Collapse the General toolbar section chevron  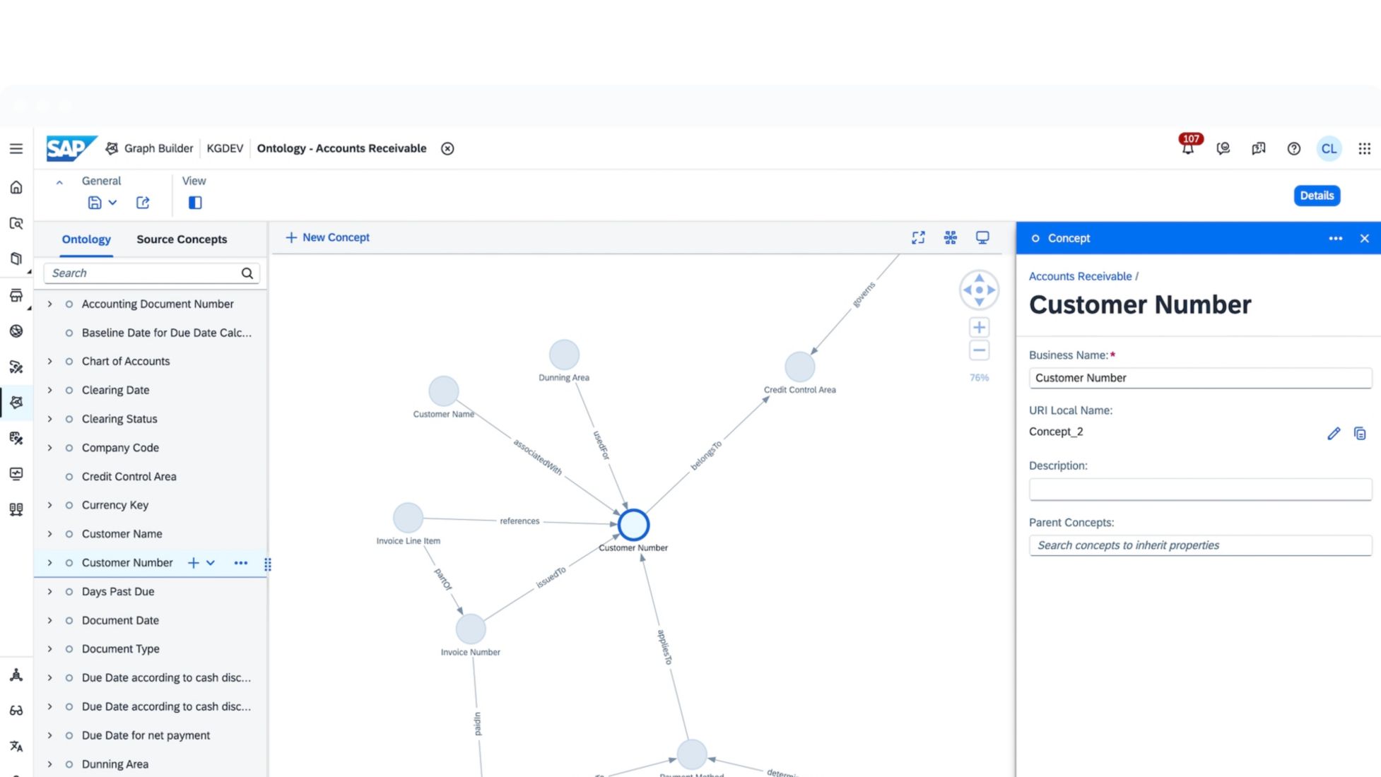pyautogui.click(x=59, y=182)
